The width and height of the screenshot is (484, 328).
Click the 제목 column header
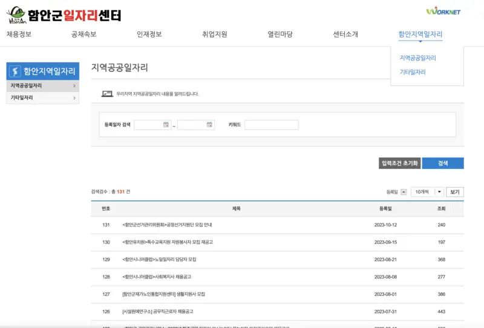pyautogui.click(x=237, y=208)
